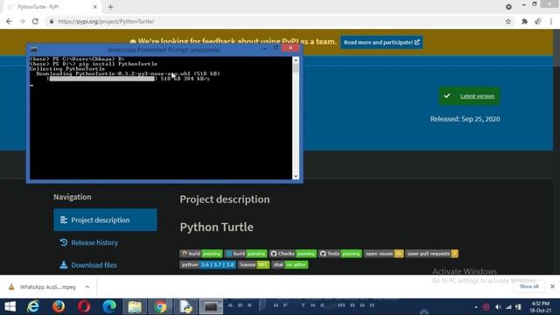Click the Tests passing badge
The height and width of the screenshot is (315, 560).
coord(340,254)
